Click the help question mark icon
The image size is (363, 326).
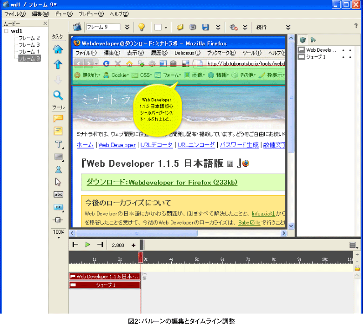[x=356, y=26]
